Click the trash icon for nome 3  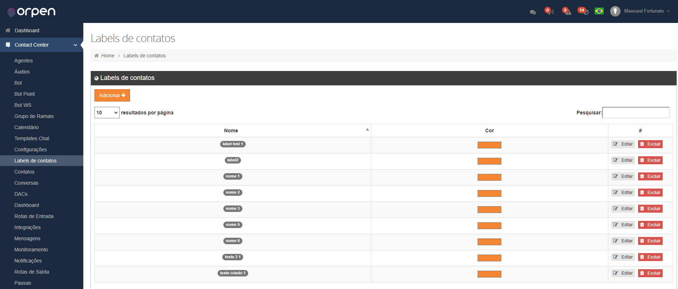tap(642, 209)
